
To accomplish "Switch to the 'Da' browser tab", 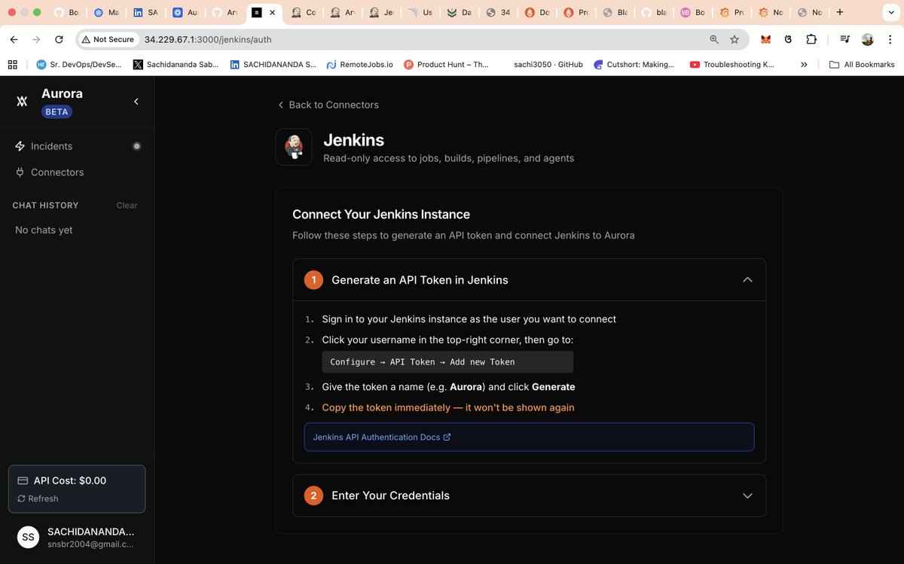I will pos(460,13).
